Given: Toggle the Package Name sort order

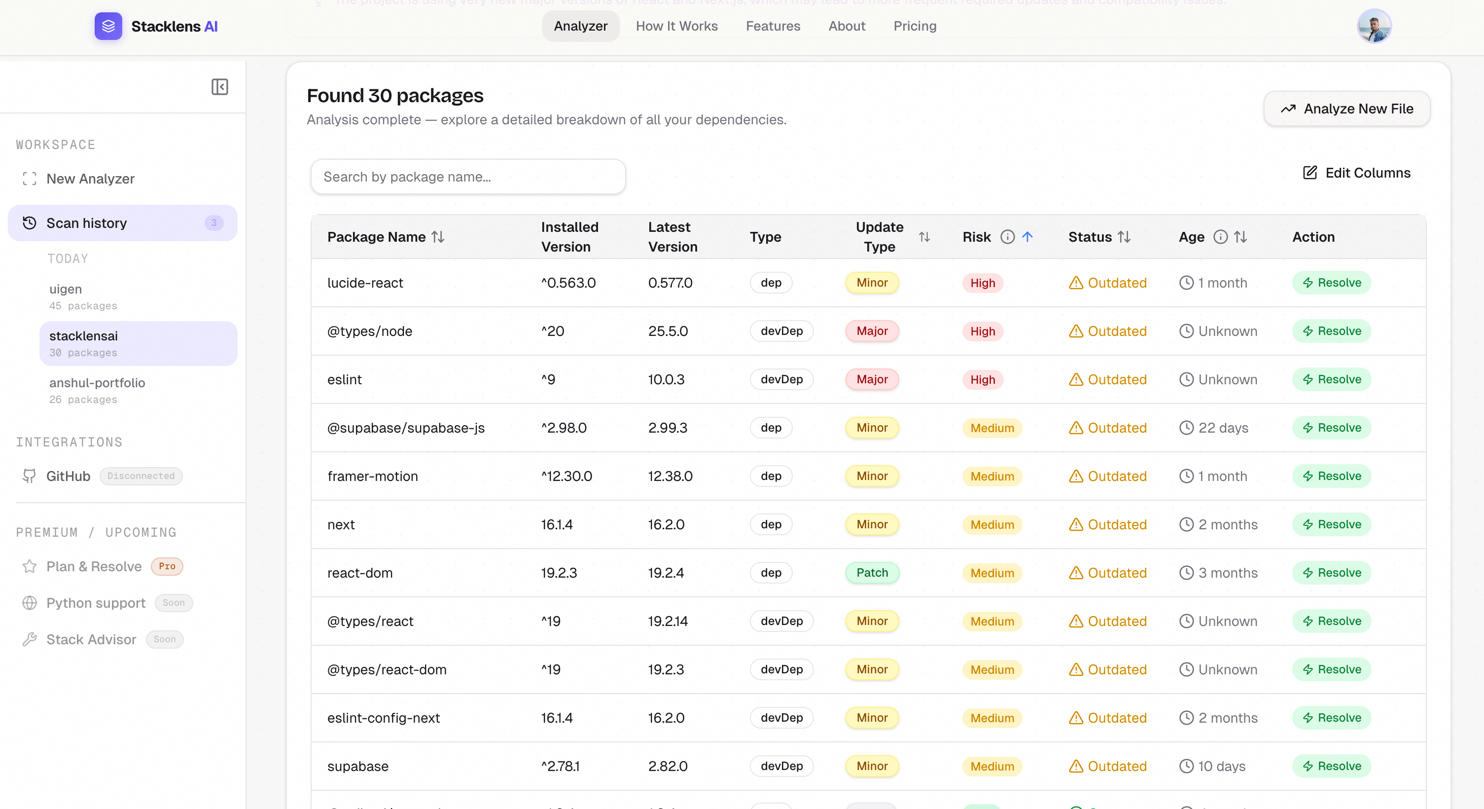Looking at the screenshot, I should (438, 237).
